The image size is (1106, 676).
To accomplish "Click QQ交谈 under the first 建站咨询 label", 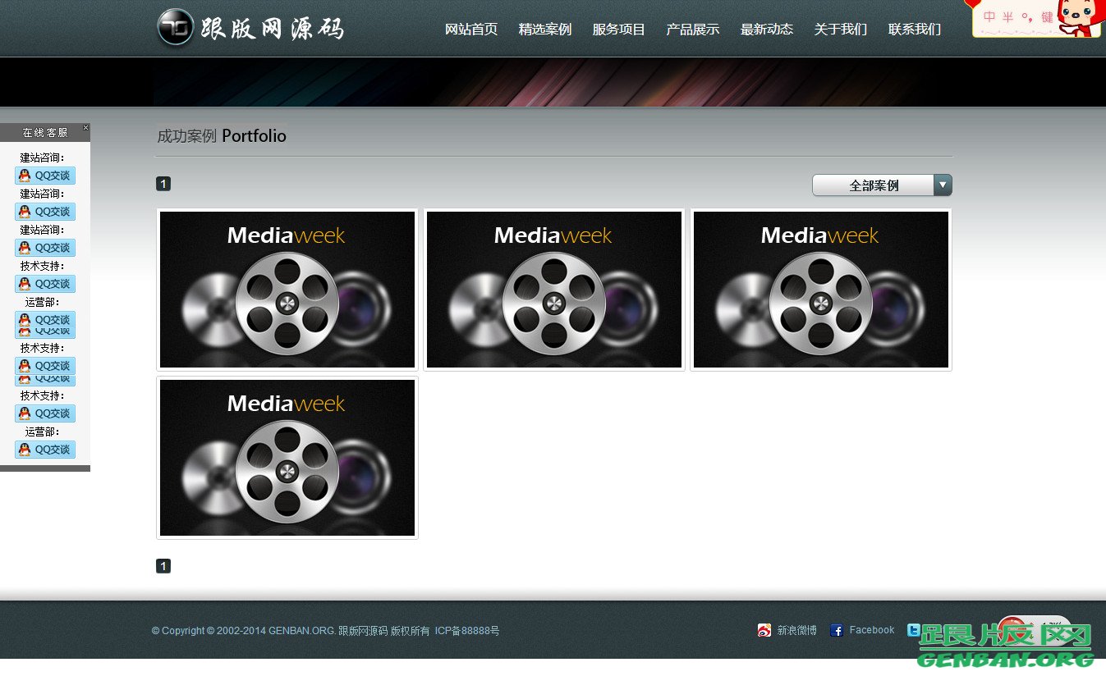I will pos(45,176).
